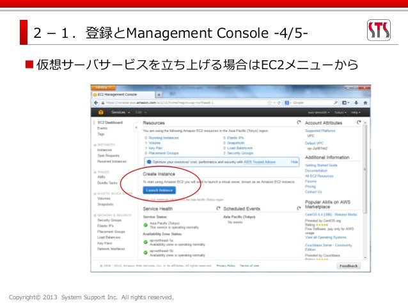Click the console page vertical scrollbar
Image resolution: width=408 pixels, height=307 pixels.
point(365,170)
